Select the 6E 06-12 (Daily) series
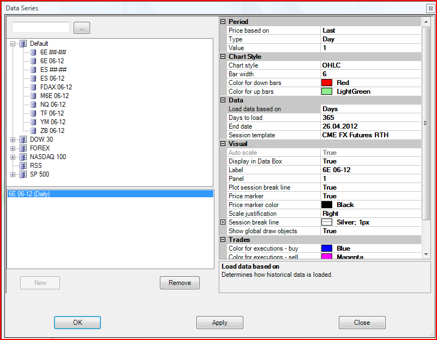This screenshot has width=437, height=340. (110, 194)
